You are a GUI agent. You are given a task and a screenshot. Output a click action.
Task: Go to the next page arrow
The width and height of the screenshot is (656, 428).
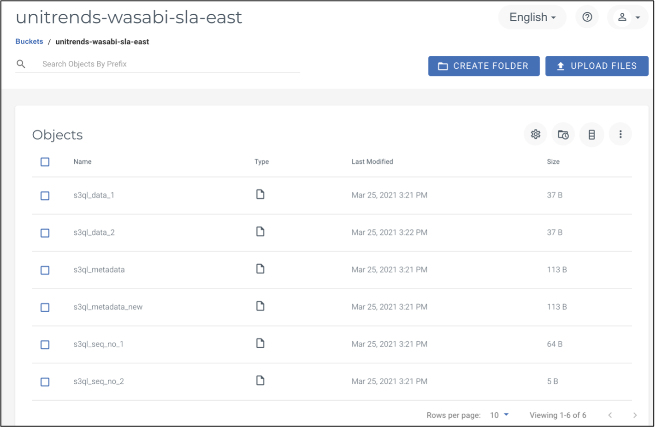635,415
